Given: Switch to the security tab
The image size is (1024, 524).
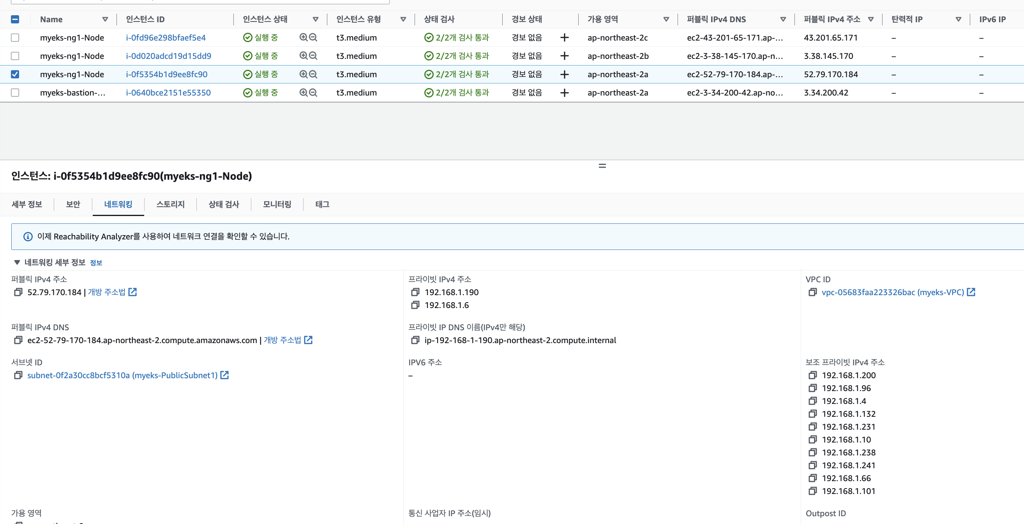Looking at the screenshot, I should tap(73, 205).
